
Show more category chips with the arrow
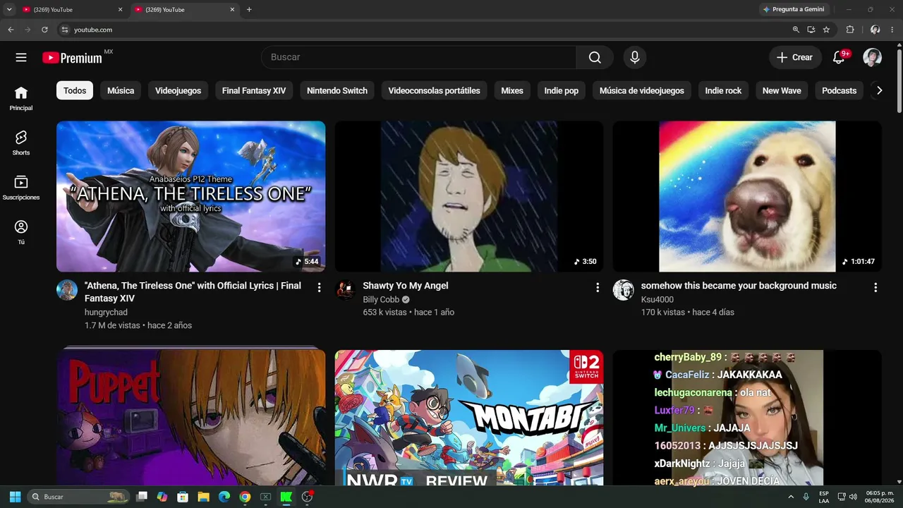click(x=879, y=90)
